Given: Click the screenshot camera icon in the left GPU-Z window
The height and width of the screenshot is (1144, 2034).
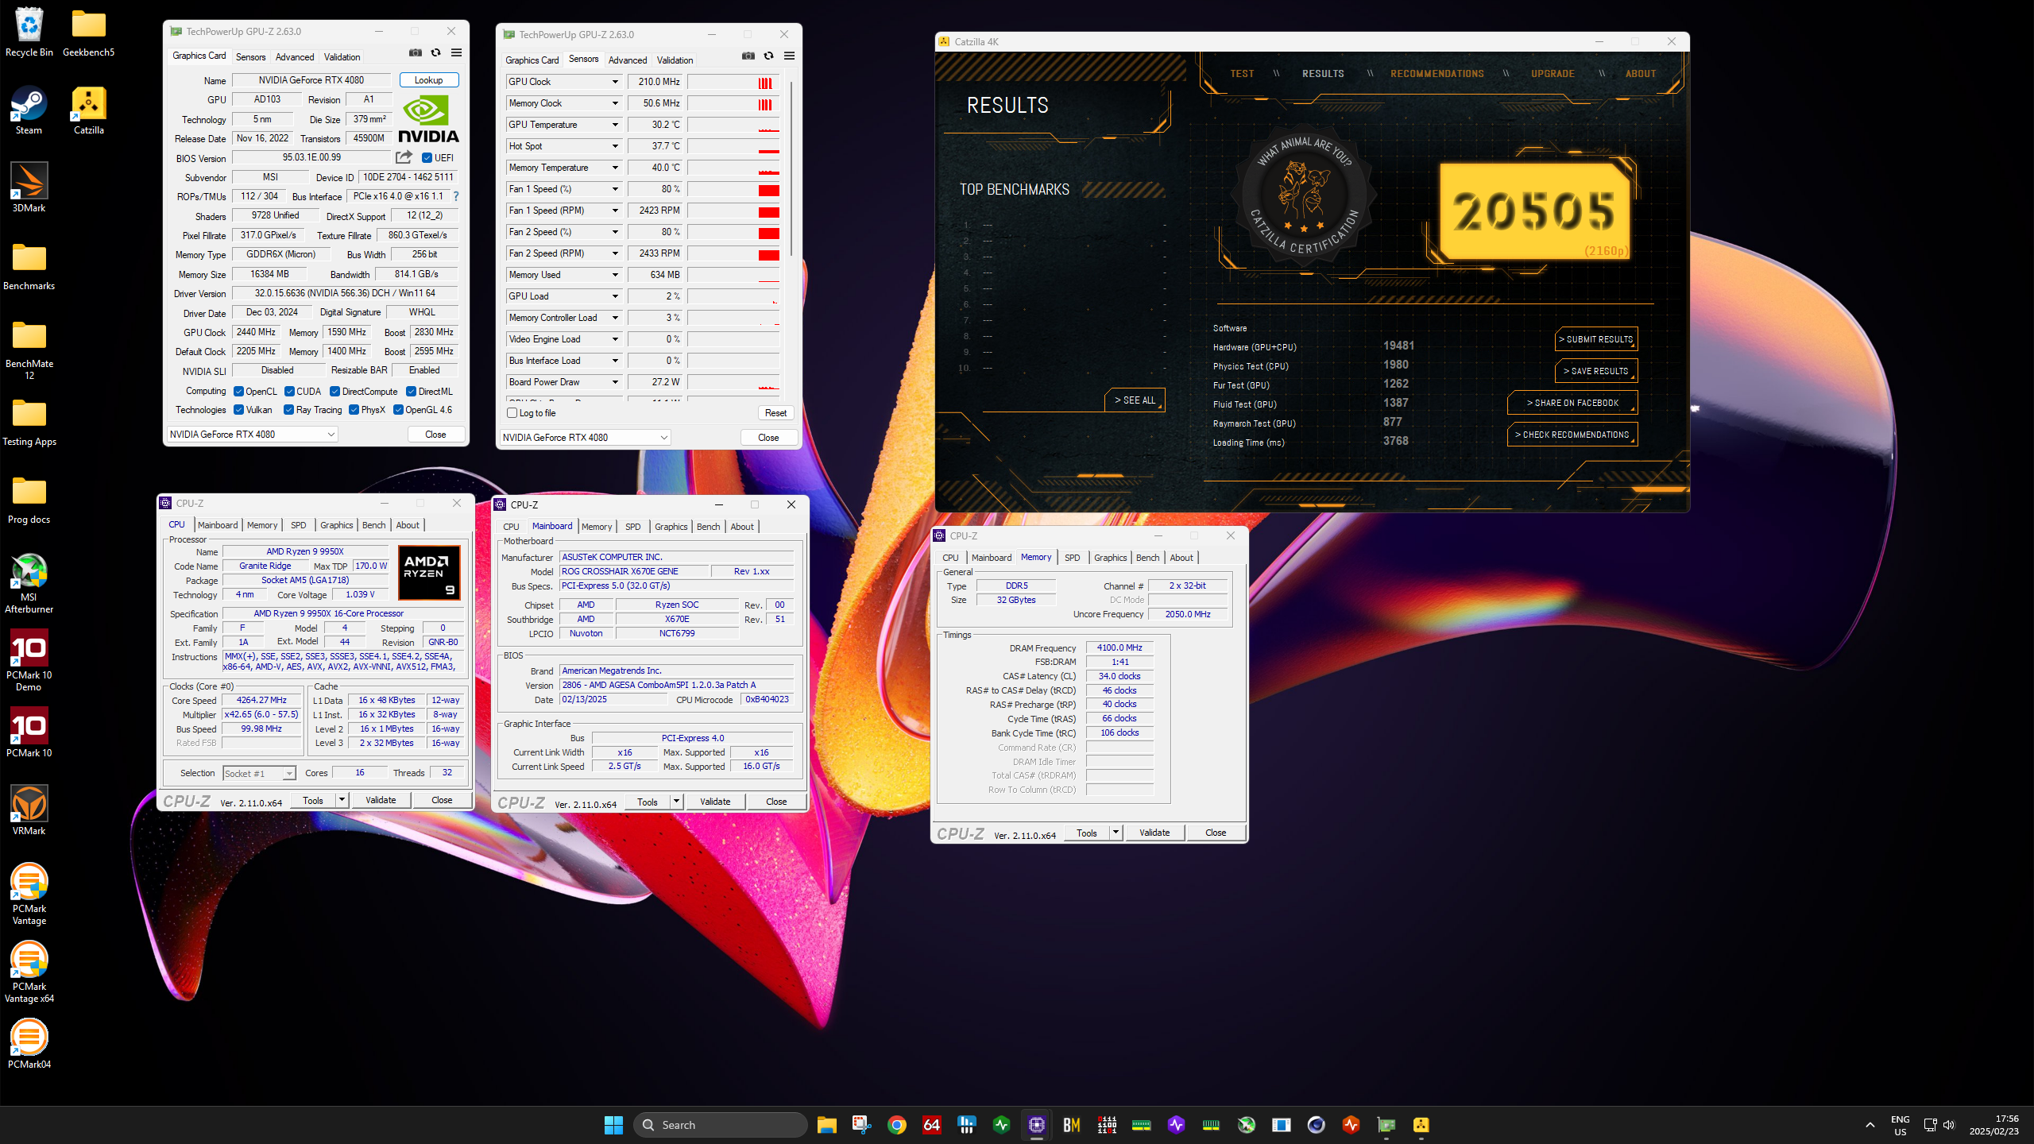Looking at the screenshot, I should tap(416, 53).
